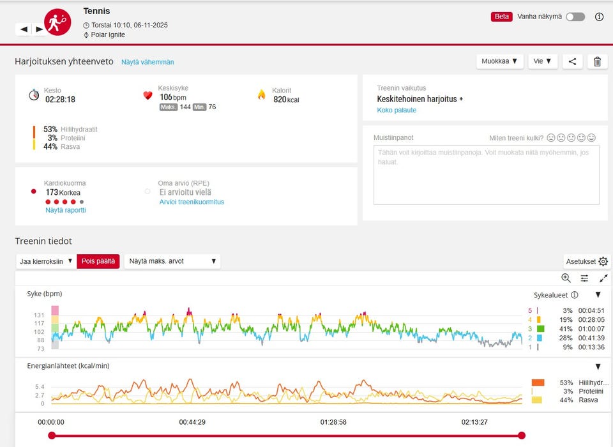This screenshot has height=447, width=613.
Task: Expand the Näytä maks. arvot dropdown
Action: pos(172,261)
